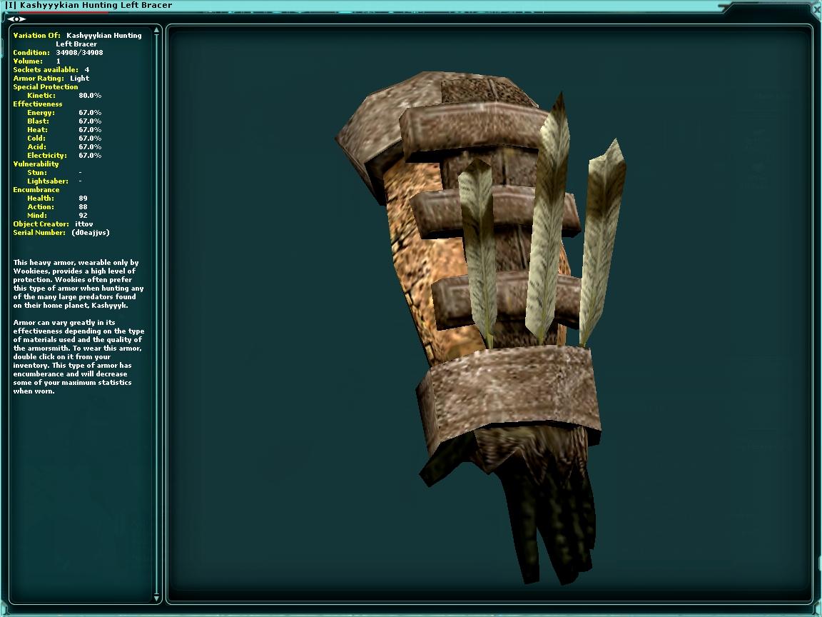Click the right arrow above the stats panel
Screen dimensions: 822x617
22,19
